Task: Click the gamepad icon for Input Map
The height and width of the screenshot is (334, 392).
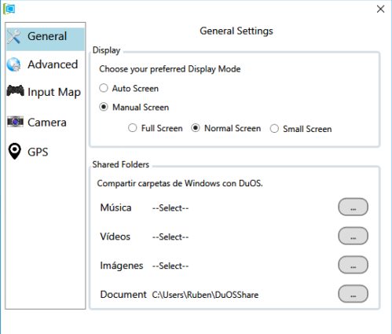Action: [15, 90]
